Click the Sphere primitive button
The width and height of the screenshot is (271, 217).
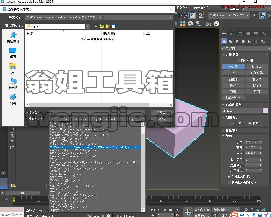[x=233, y=73]
